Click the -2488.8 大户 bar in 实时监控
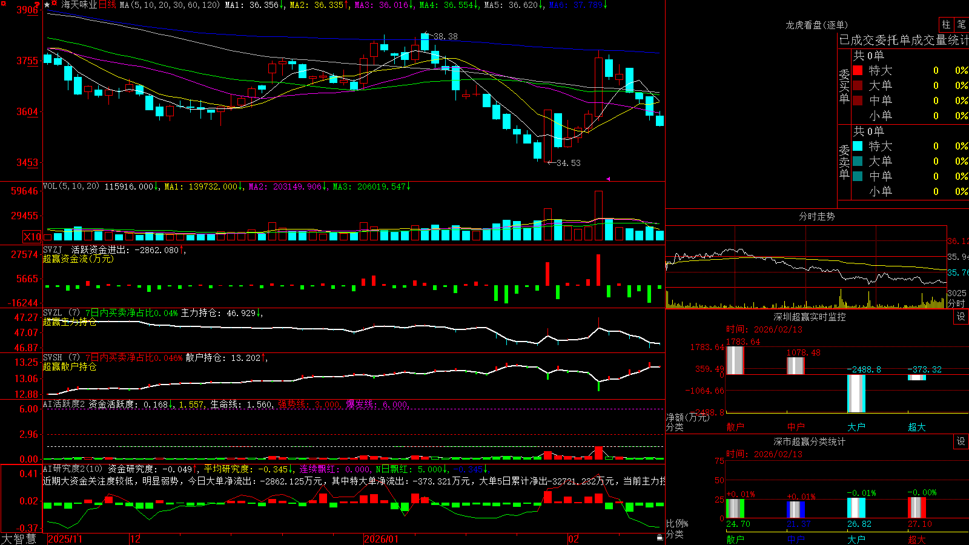Viewport: 969px width, 545px height. coord(856,394)
